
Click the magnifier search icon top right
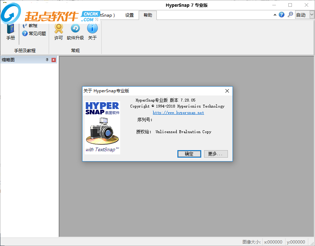tap(290, 15)
